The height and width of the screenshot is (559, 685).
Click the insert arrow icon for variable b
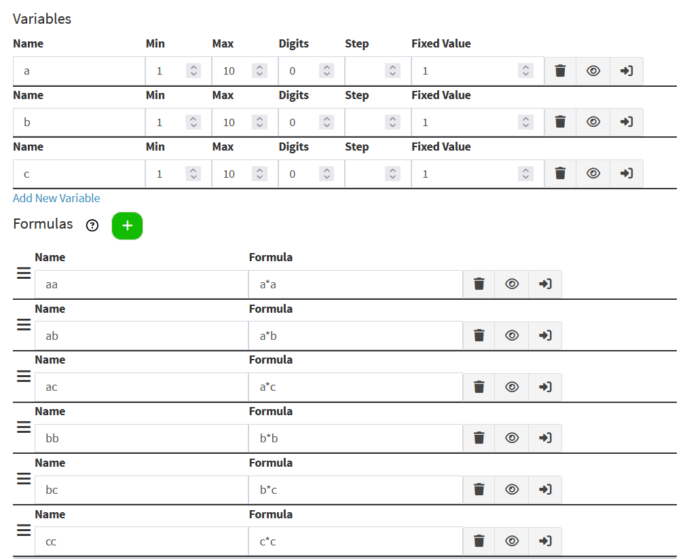point(626,122)
